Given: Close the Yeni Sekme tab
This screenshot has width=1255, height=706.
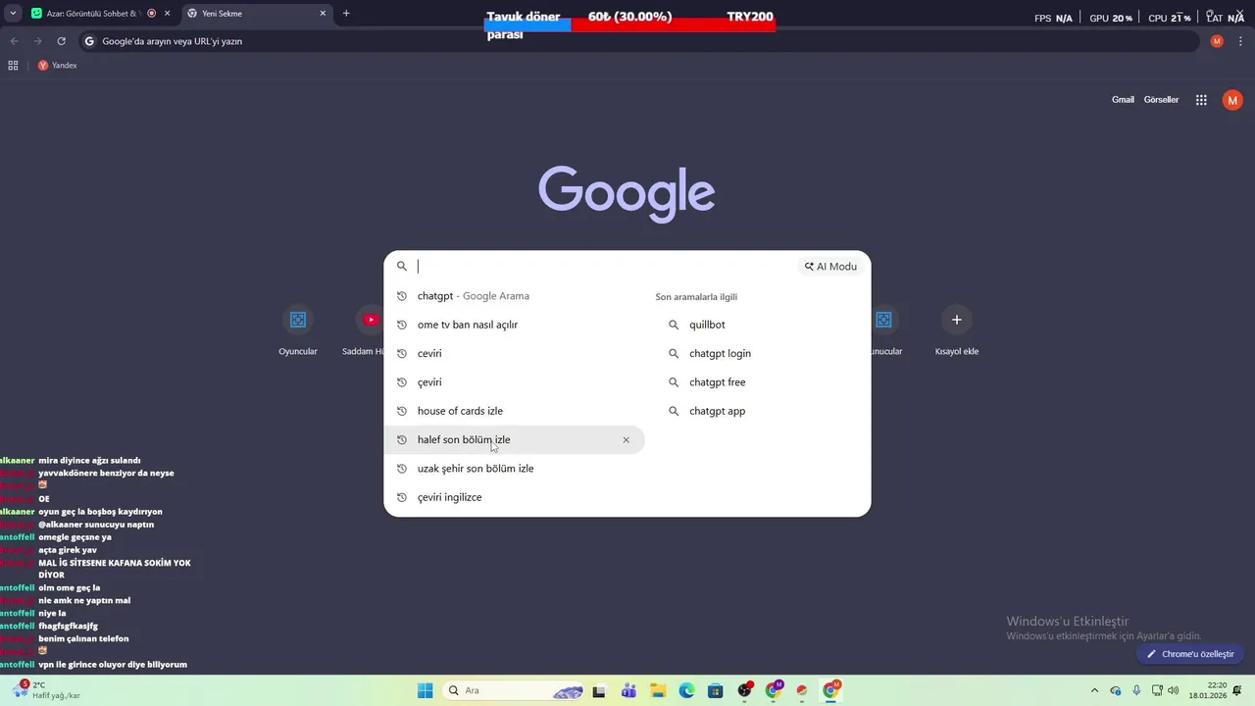Looking at the screenshot, I should click(324, 14).
